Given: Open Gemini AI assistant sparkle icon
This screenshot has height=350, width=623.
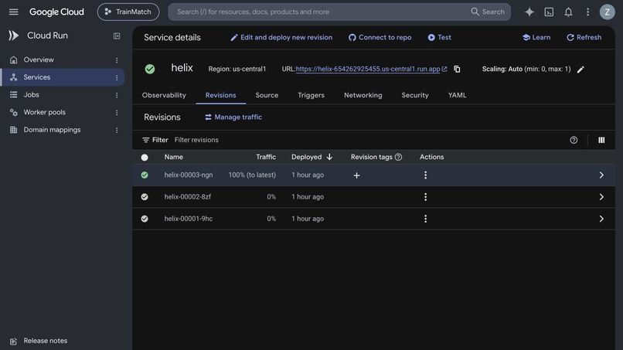Looking at the screenshot, I should 529,12.
